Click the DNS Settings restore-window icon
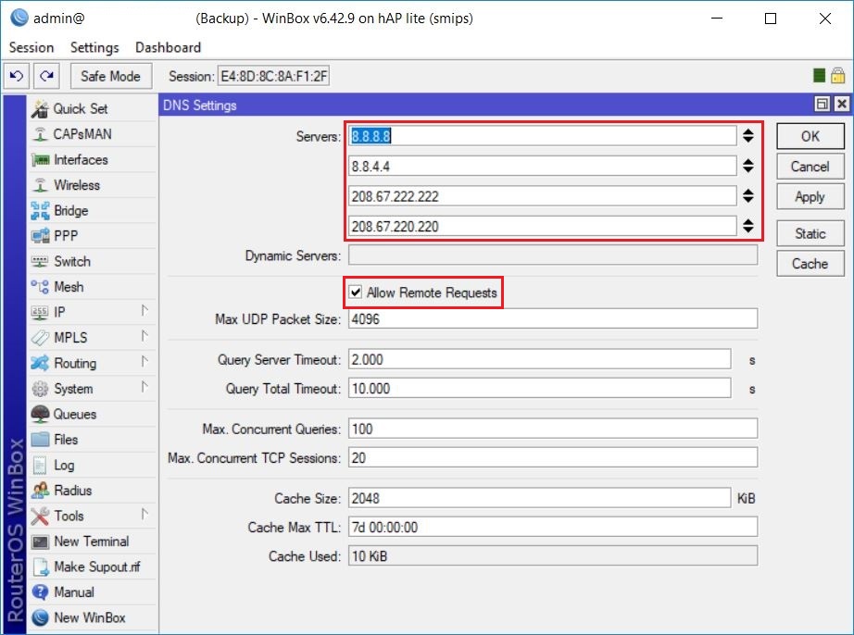Screen dimensions: 854x635 822,104
